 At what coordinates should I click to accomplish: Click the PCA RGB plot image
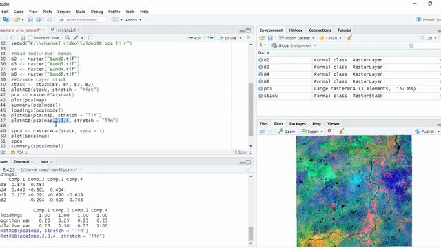(x=353, y=191)
